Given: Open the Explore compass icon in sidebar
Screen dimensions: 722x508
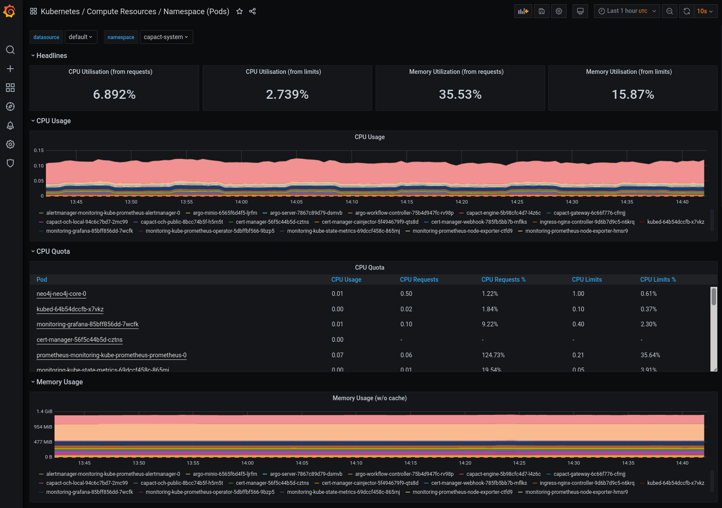Looking at the screenshot, I should [x=10, y=106].
